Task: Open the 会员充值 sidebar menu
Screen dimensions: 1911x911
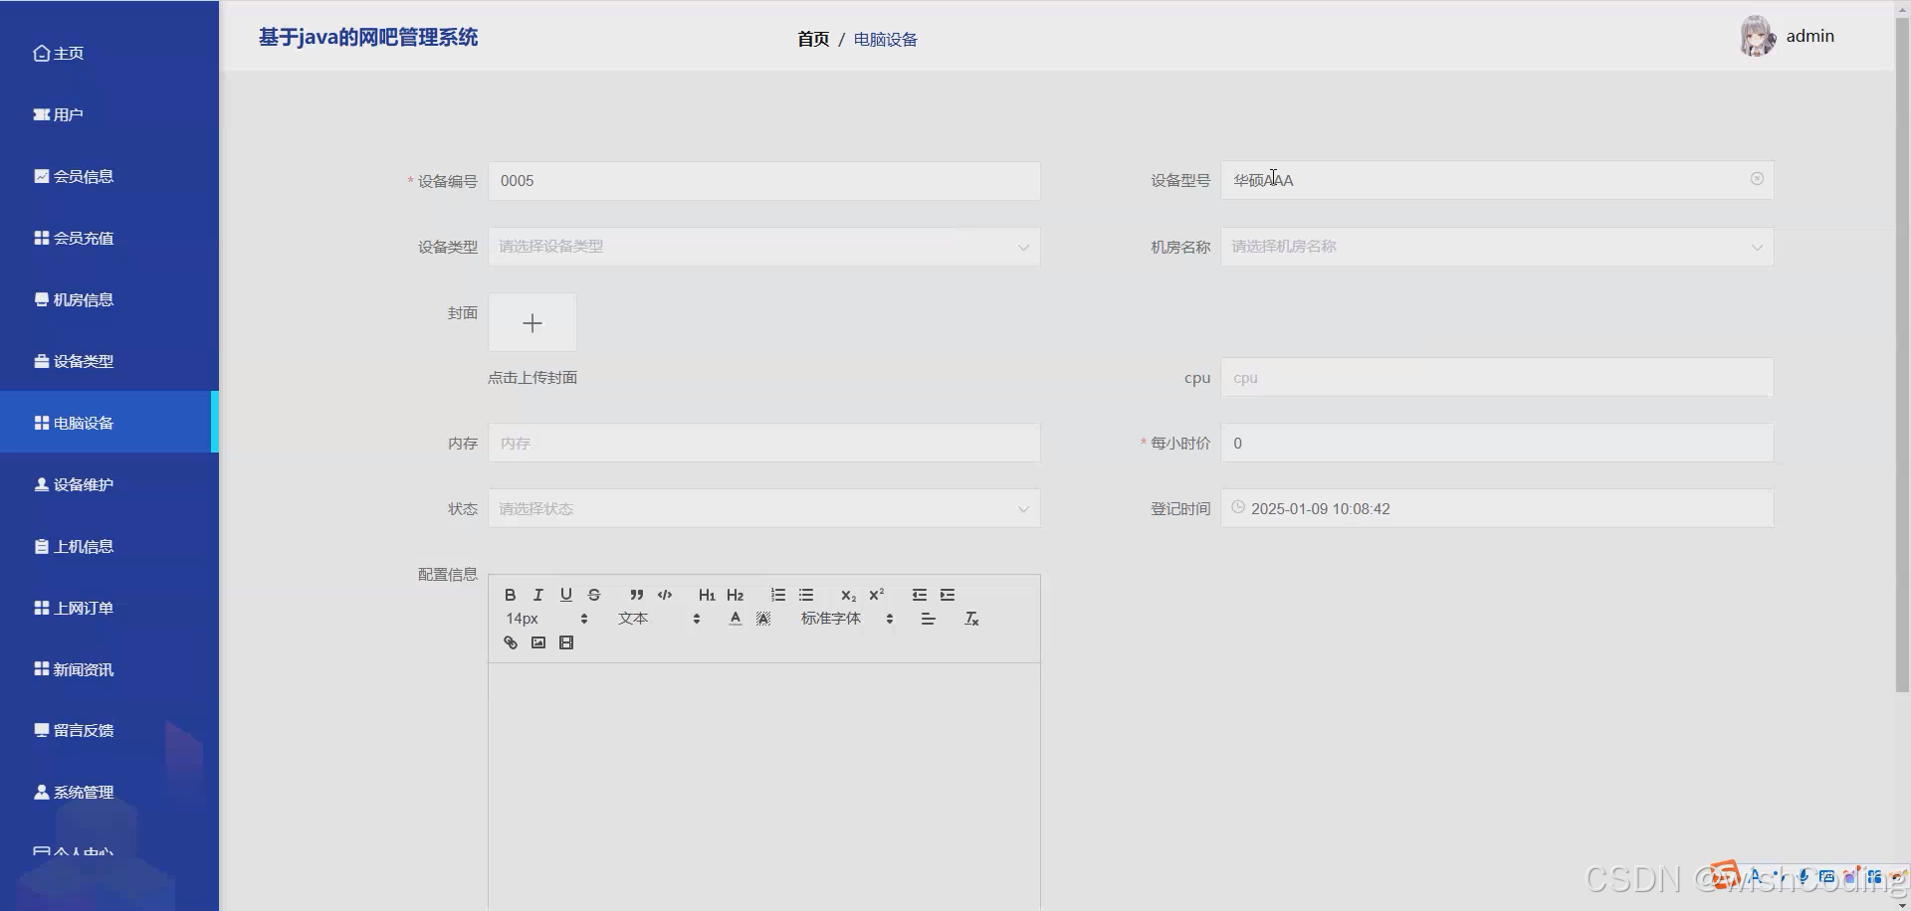Action: tap(84, 238)
